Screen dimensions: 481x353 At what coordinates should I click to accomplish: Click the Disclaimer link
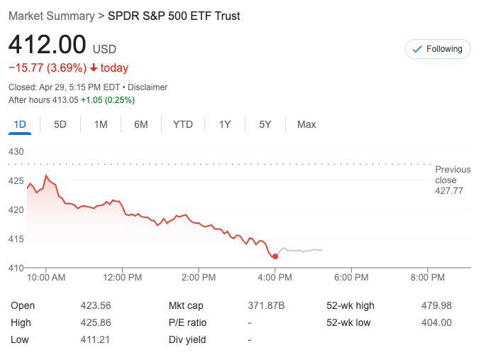(x=147, y=87)
